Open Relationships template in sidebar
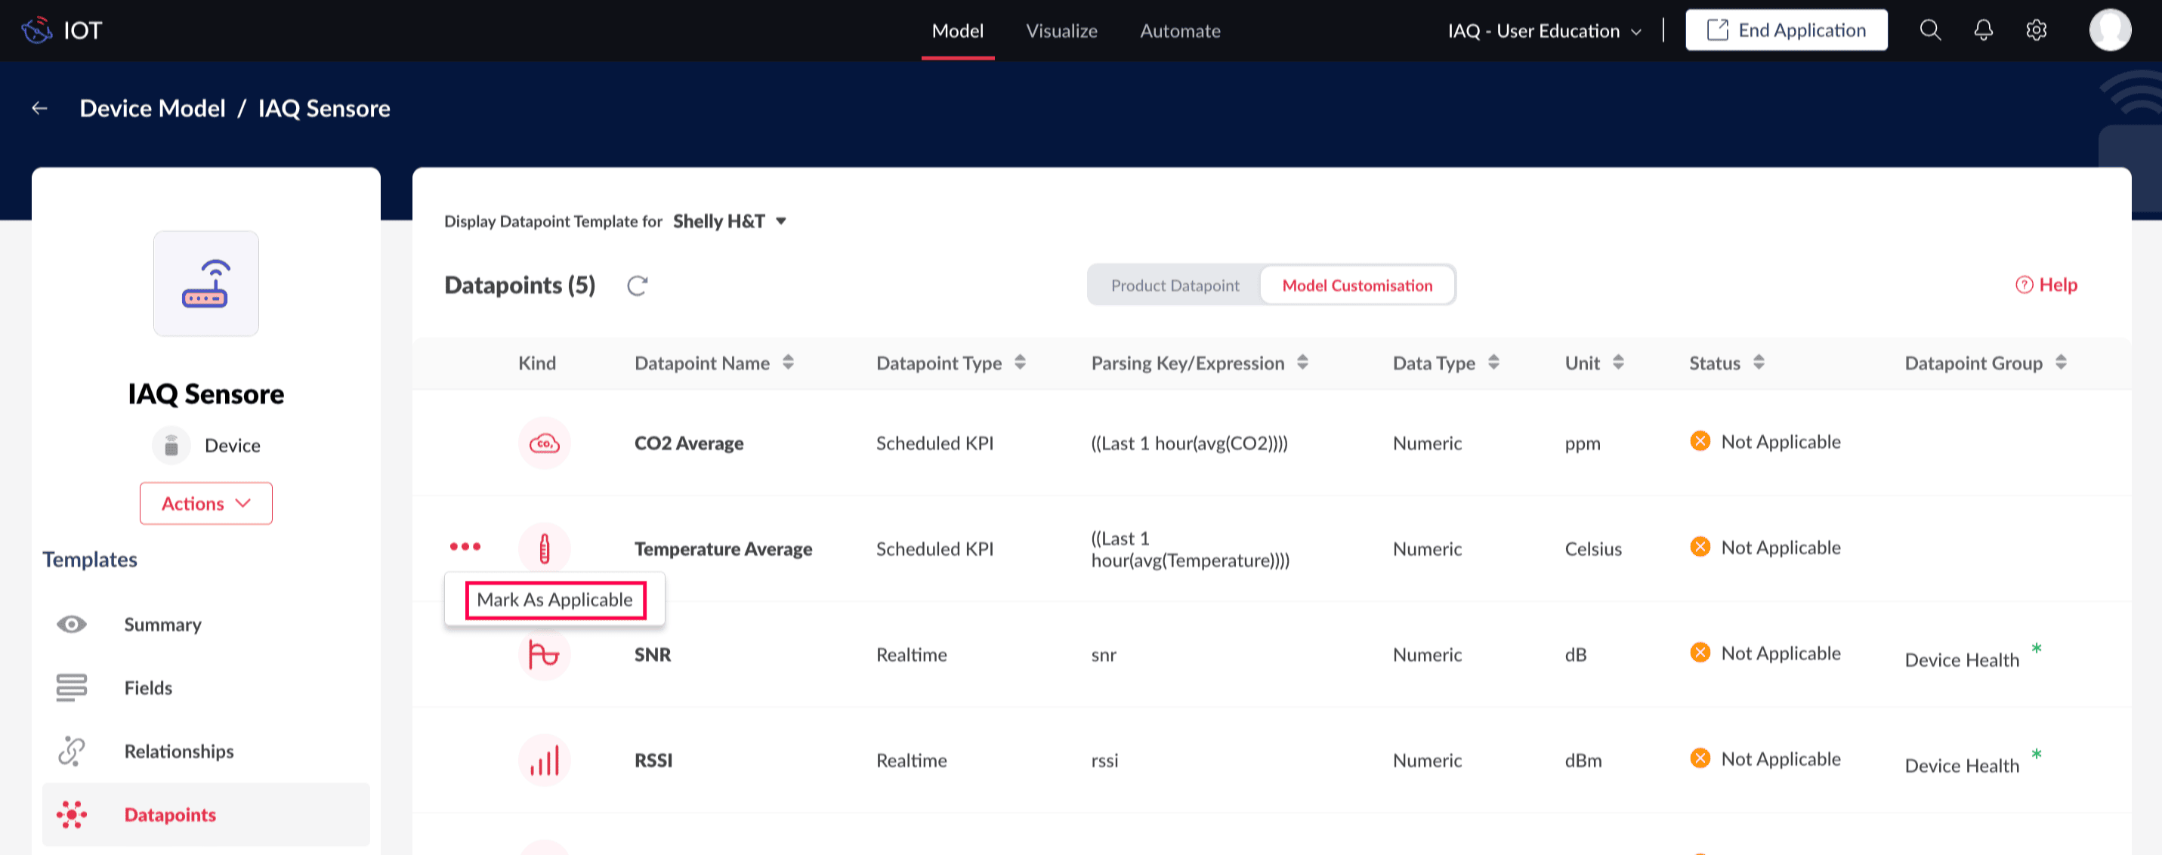This screenshot has height=855, width=2162. 179,751
